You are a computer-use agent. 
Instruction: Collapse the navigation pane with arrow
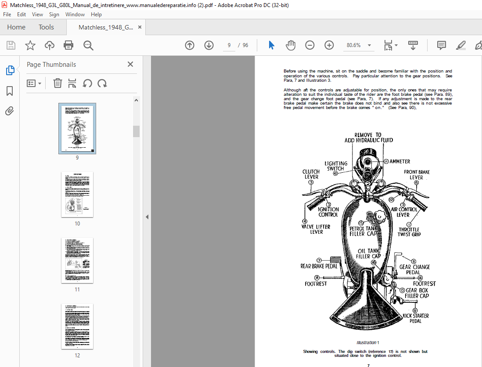point(147,217)
